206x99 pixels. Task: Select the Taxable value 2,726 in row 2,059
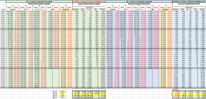175,87
